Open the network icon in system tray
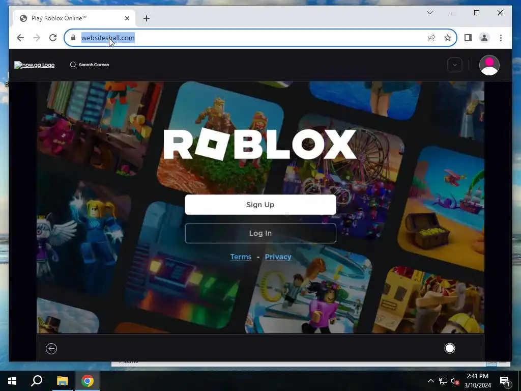 [443, 381]
